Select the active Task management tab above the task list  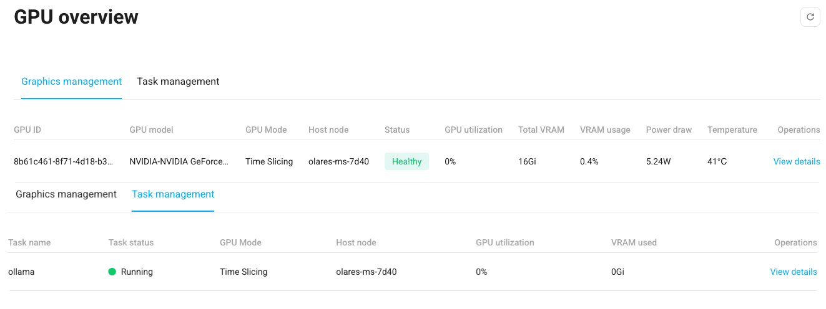(173, 194)
